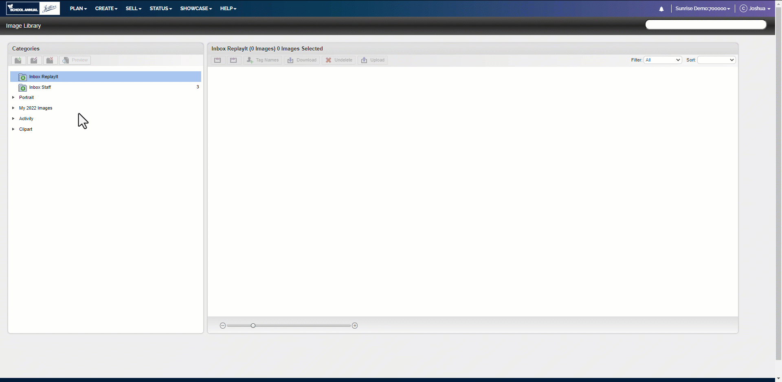This screenshot has height=382, width=782.
Task: Click the thumbnail size slider handle
Action: point(253,326)
